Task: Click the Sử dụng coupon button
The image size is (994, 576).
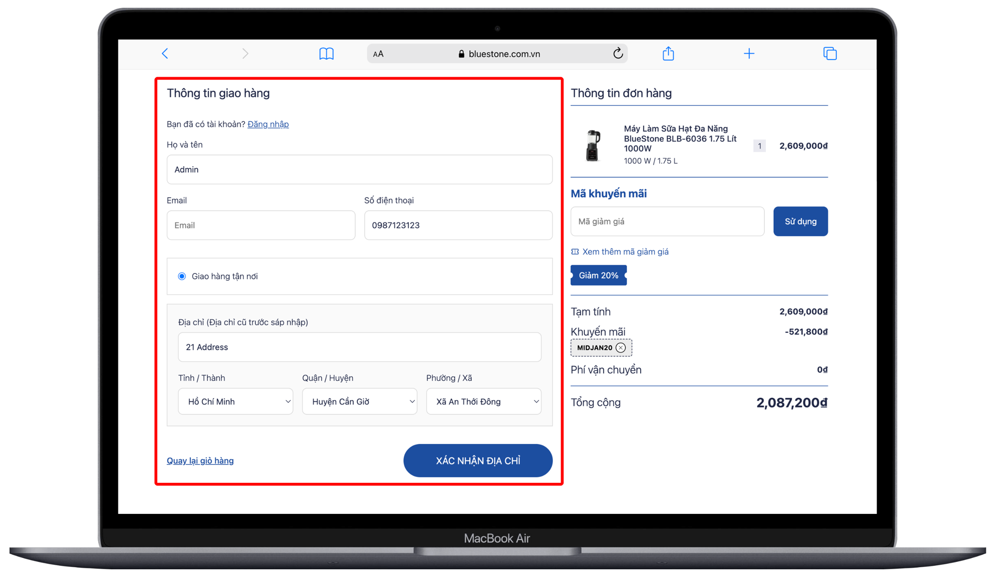Action: [x=800, y=221]
